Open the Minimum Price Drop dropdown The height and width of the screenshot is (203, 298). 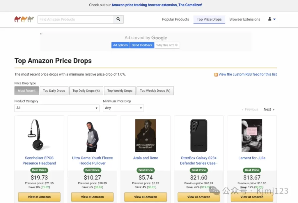coord(123,108)
